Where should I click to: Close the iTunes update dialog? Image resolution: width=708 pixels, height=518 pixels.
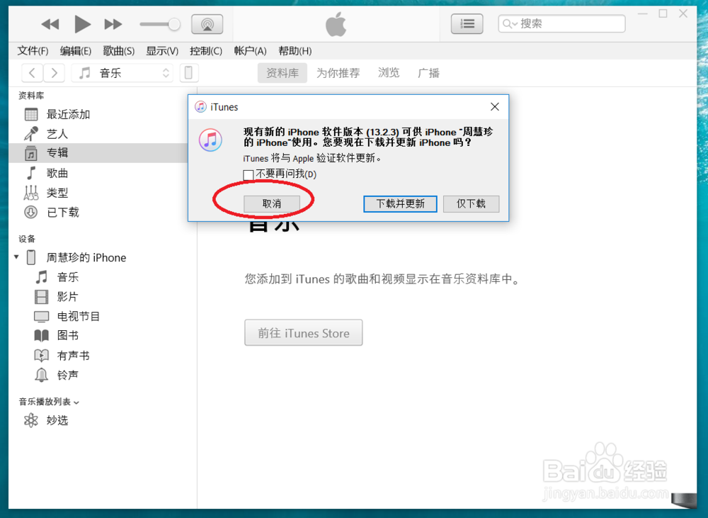pos(495,107)
